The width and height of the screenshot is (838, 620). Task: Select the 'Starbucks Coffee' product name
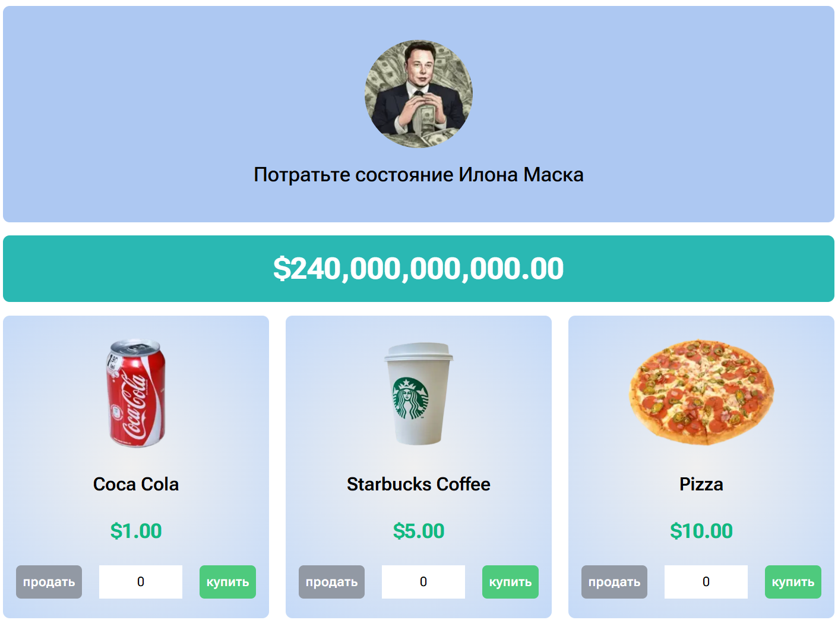tap(419, 484)
